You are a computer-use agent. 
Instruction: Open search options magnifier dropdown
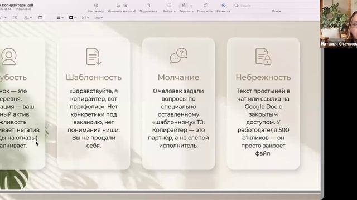[237, 6]
